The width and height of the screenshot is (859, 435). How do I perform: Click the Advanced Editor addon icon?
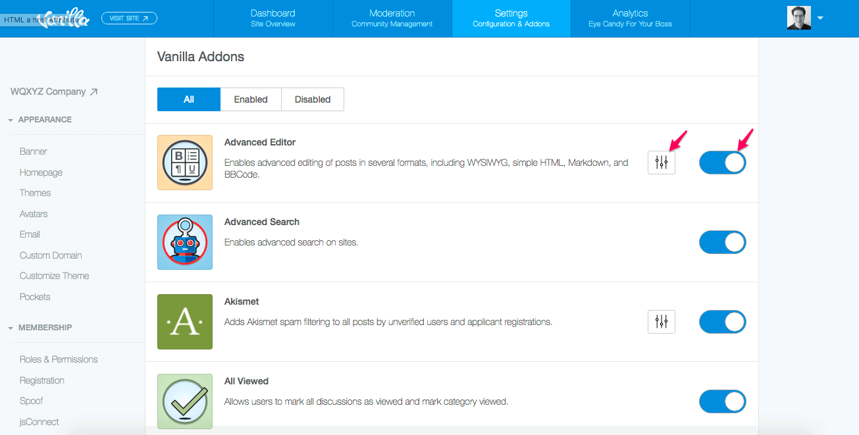pos(185,163)
